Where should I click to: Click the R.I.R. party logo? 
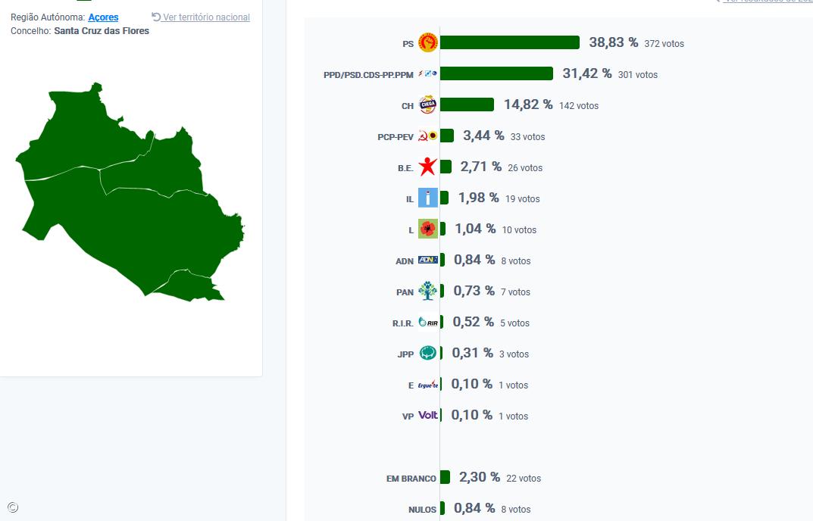pyautogui.click(x=428, y=323)
